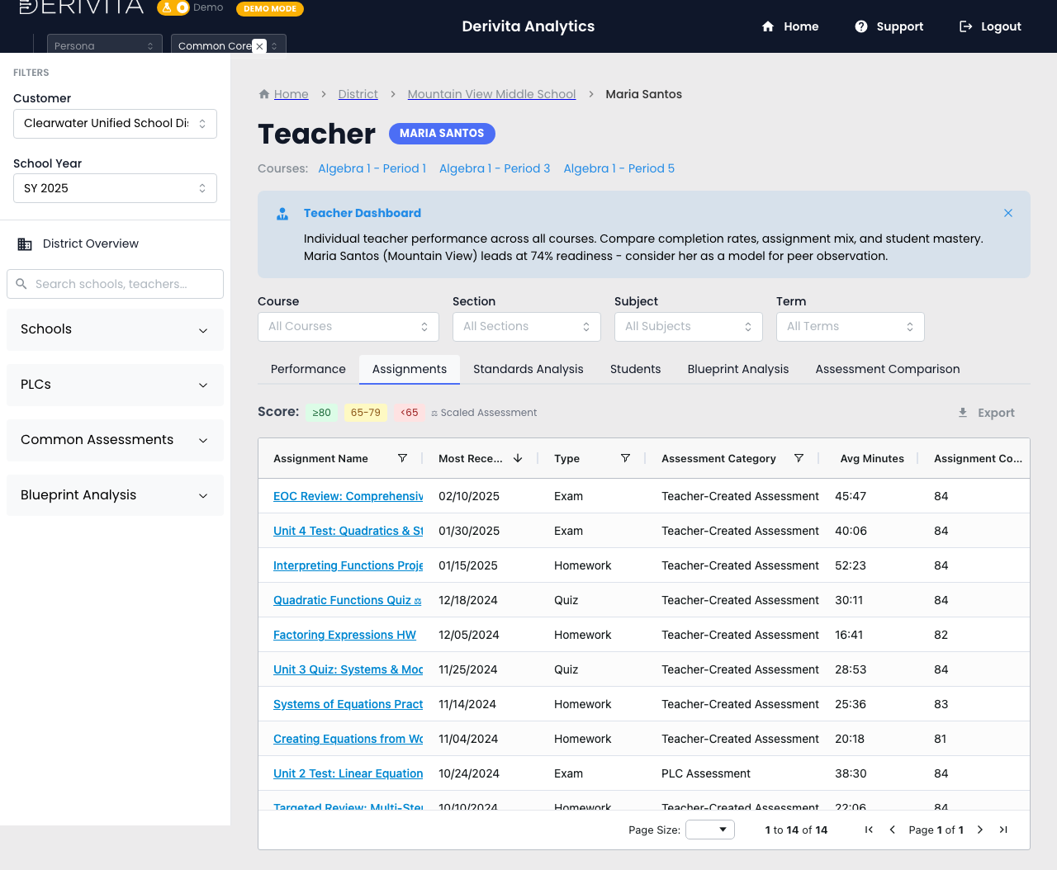Expand the Schools section
This screenshot has width=1057, height=870.
[115, 329]
